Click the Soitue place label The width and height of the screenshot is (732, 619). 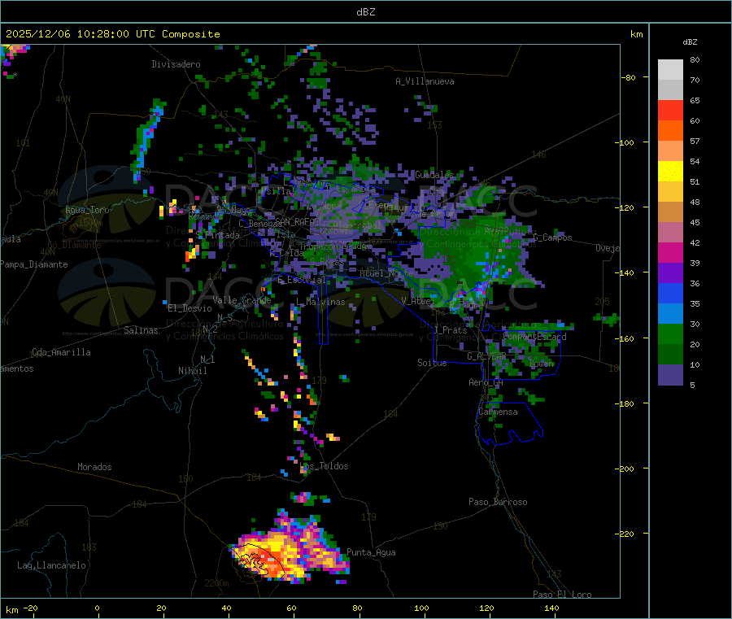[432, 363]
